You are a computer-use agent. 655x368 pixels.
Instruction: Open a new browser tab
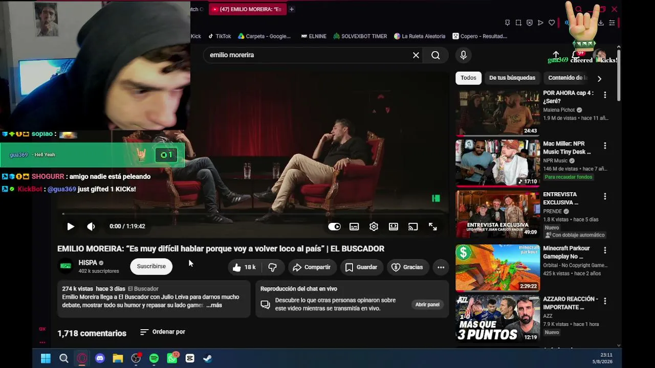coord(292,9)
